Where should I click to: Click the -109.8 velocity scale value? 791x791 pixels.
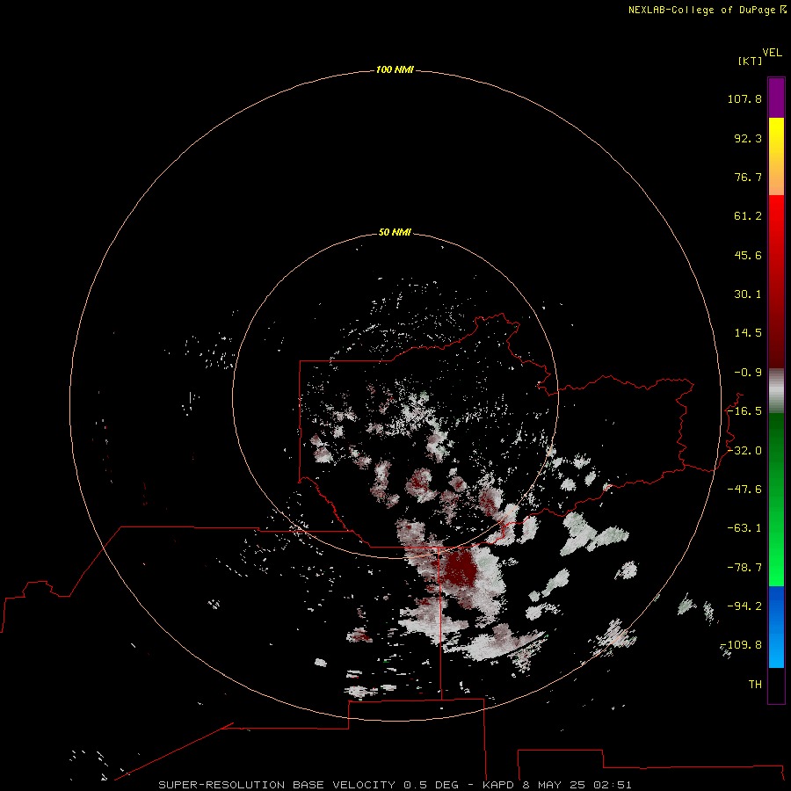(x=741, y=645)
